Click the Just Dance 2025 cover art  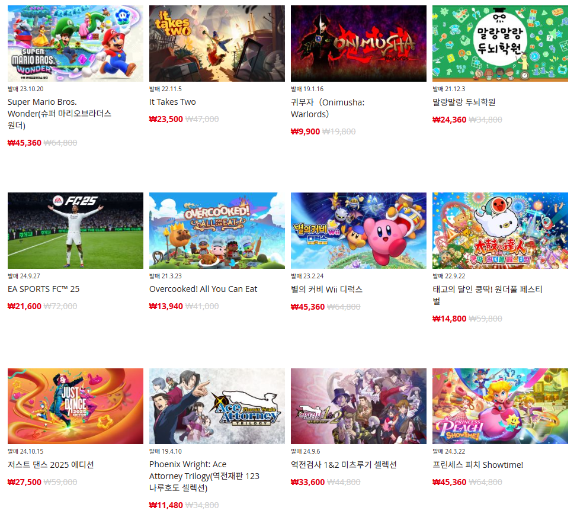[75, 406]
